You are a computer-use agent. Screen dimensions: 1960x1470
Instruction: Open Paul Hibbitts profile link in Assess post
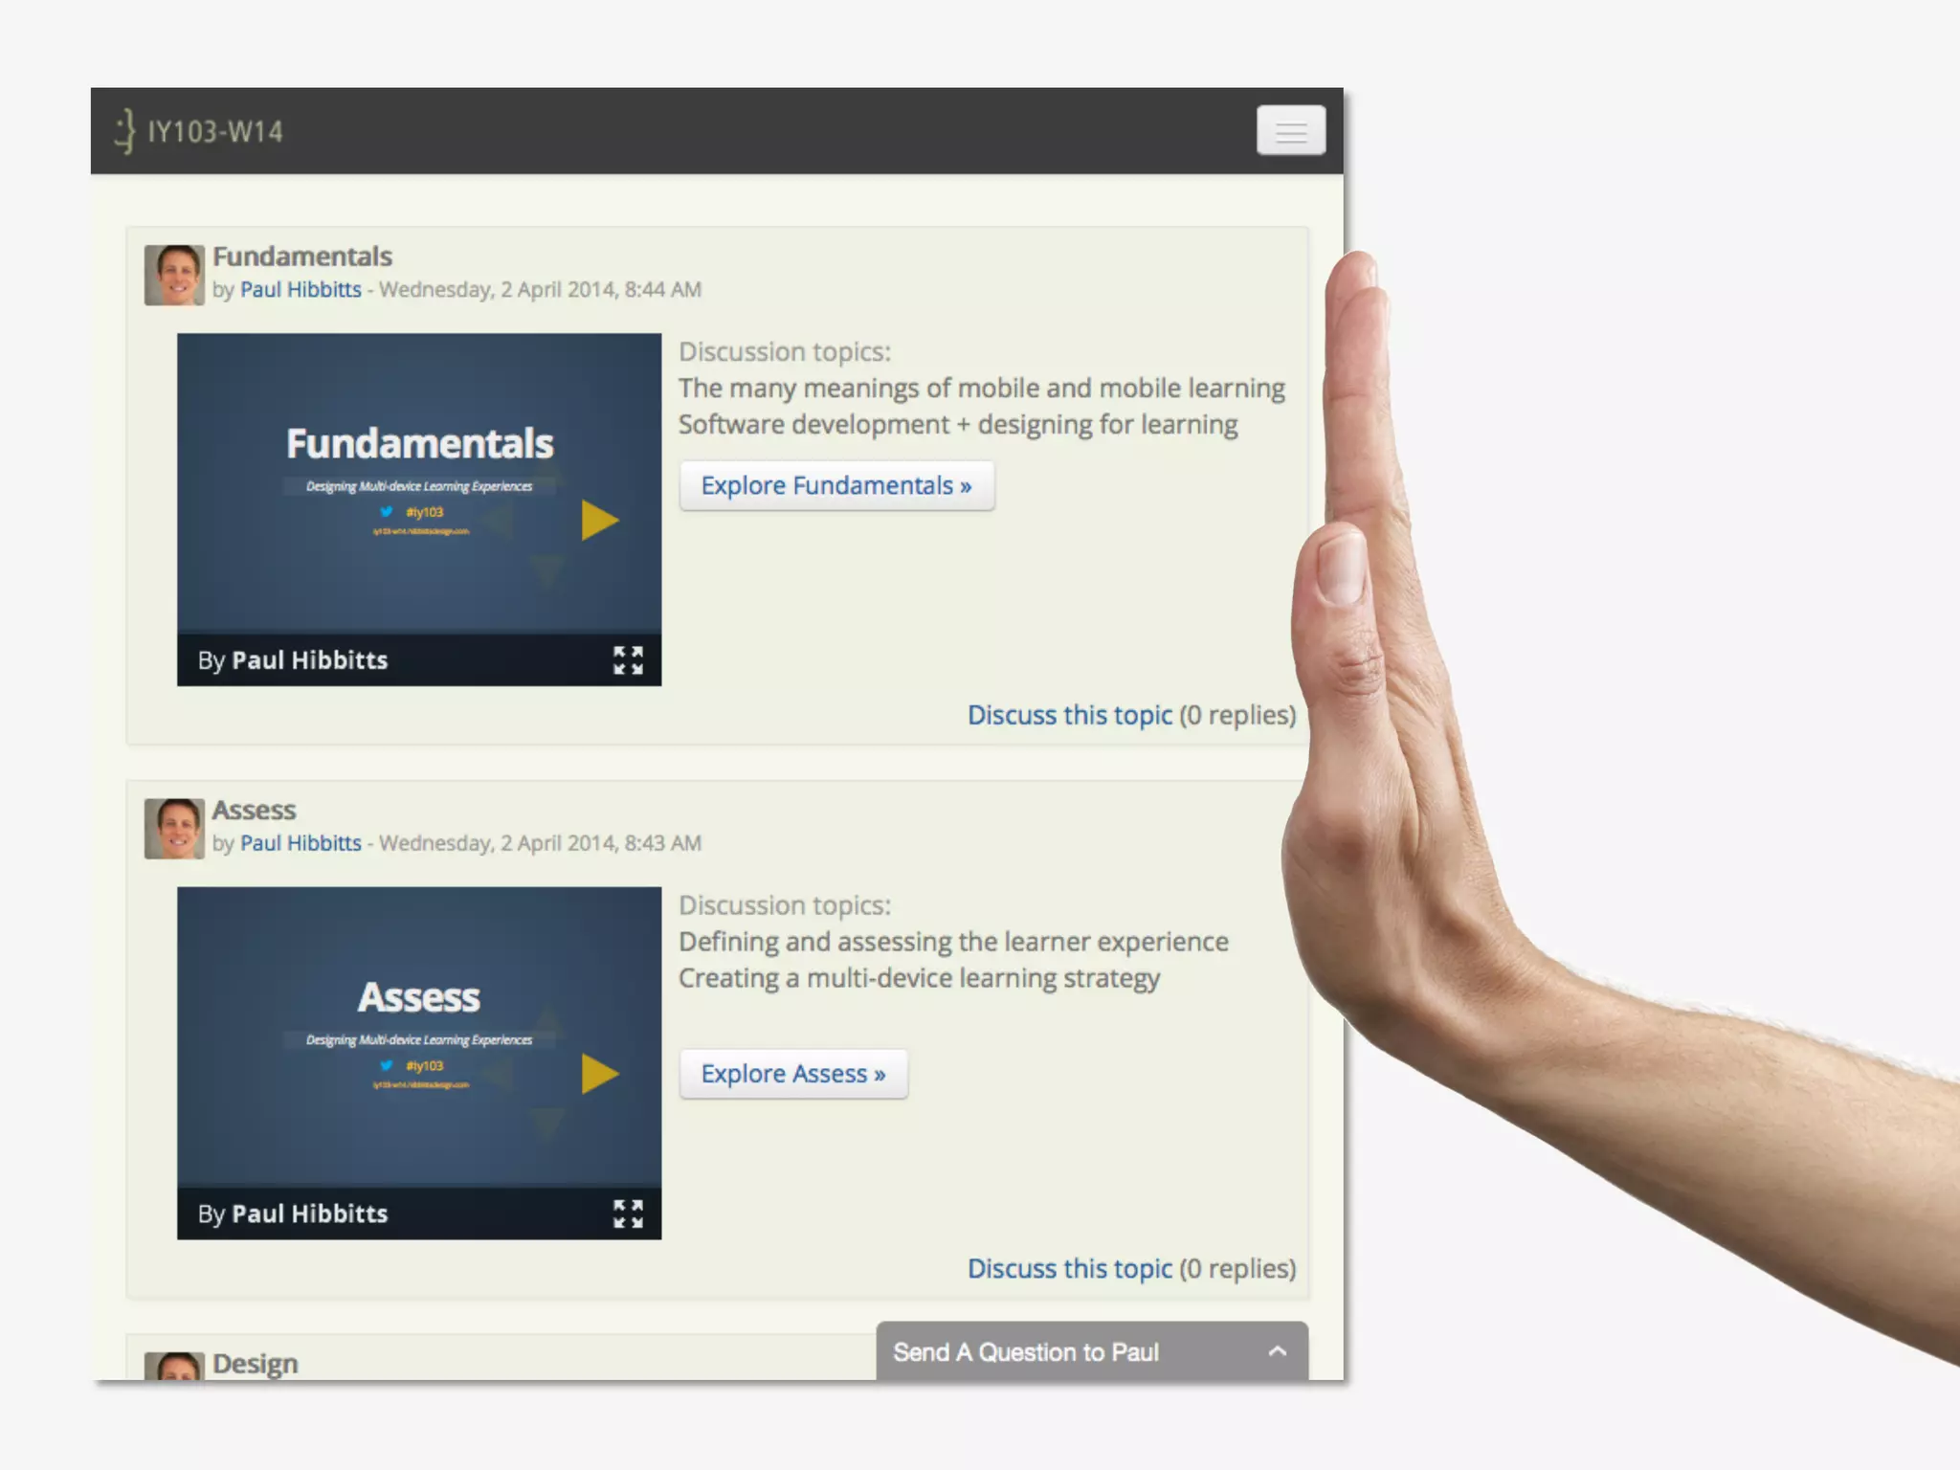pyautogui.click(x=301, y=843)
